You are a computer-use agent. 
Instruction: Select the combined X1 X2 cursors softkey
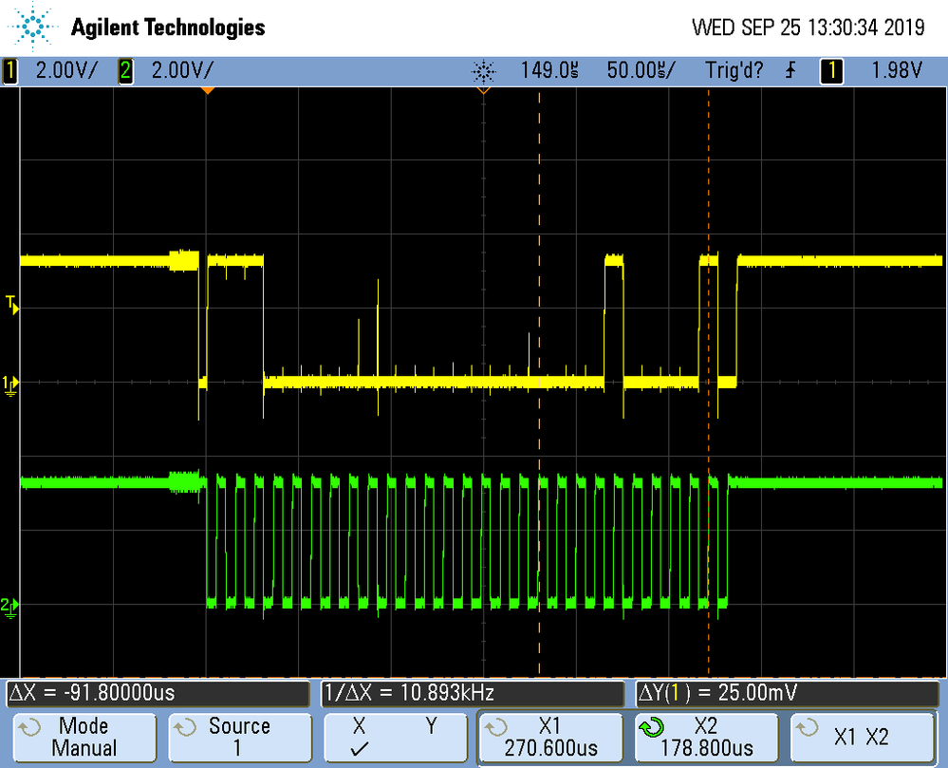coord(862,738)
